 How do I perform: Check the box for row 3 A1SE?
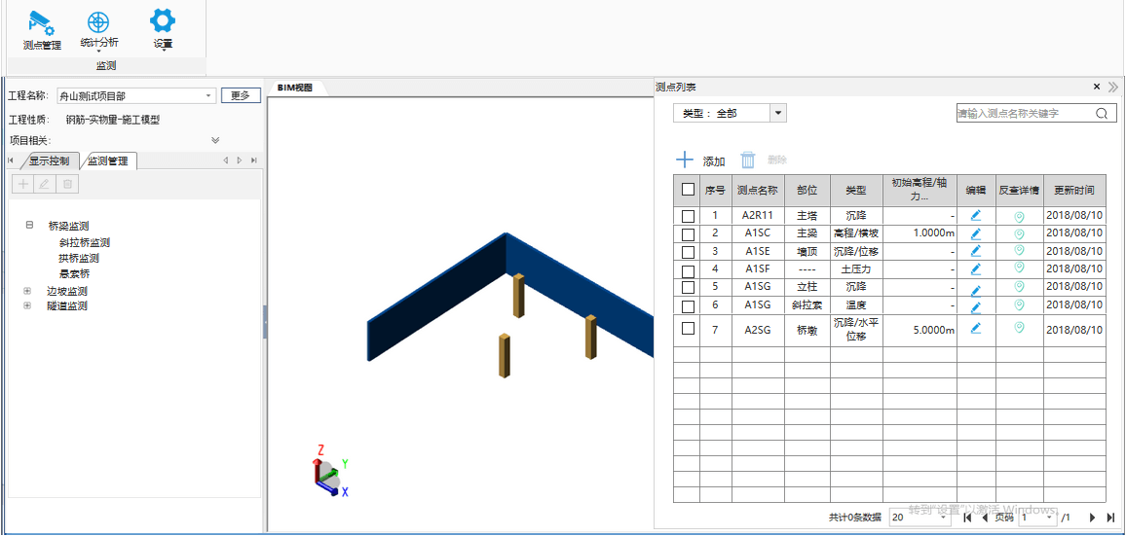coord(688,252)
